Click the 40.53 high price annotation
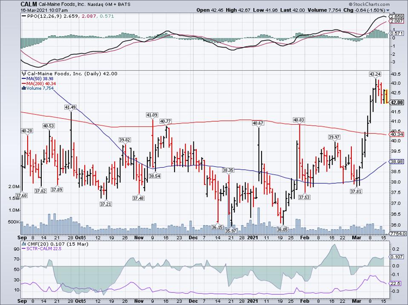The height and width of the screenshot is (305, 408). [49, 126]
